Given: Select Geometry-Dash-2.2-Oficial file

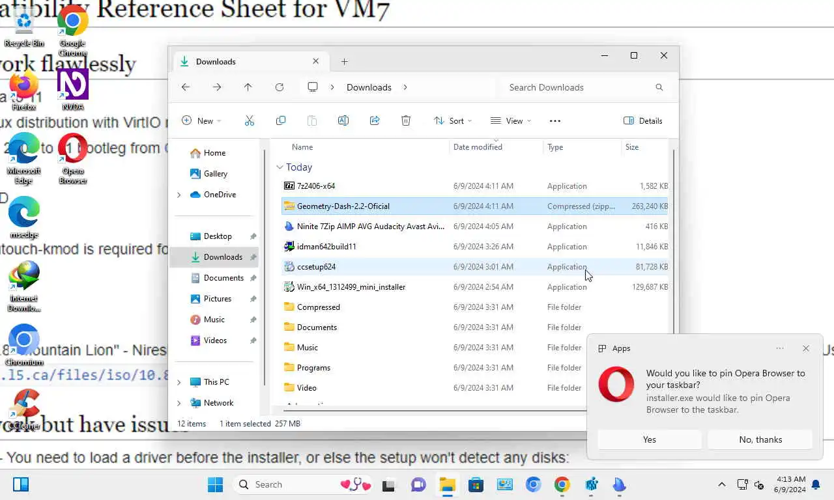Looking at the screenshot, I should (476, 206).
